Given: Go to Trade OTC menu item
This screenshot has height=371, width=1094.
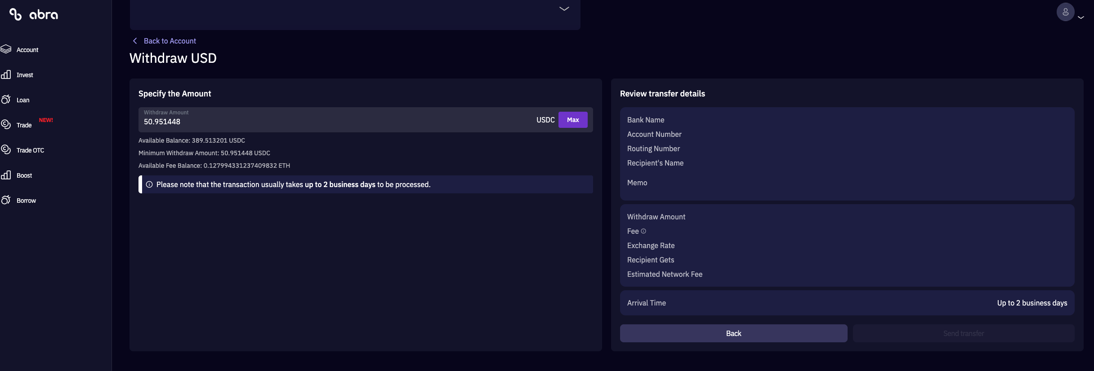Looking at the screenshot, I should click(30, 150).
